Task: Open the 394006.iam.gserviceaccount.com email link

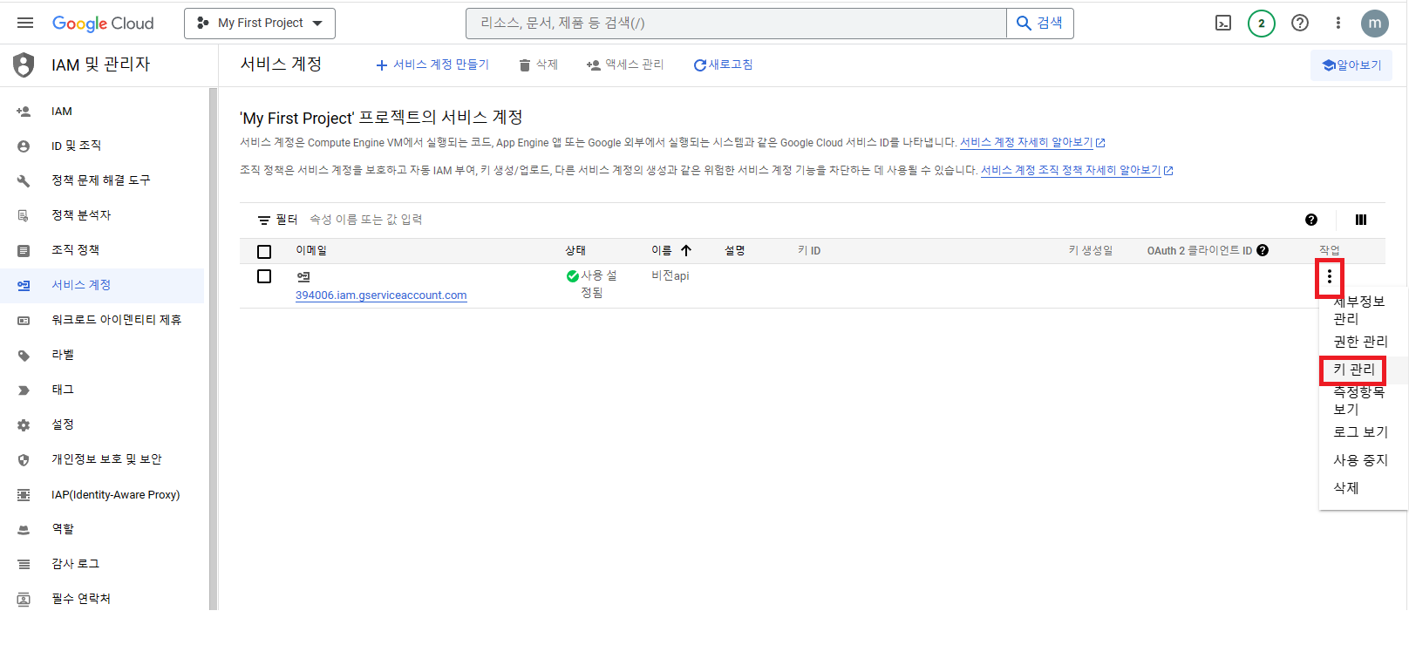Action: [381, 295]
